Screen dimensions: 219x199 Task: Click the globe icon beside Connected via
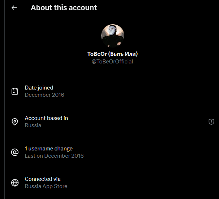click(15, 183)
